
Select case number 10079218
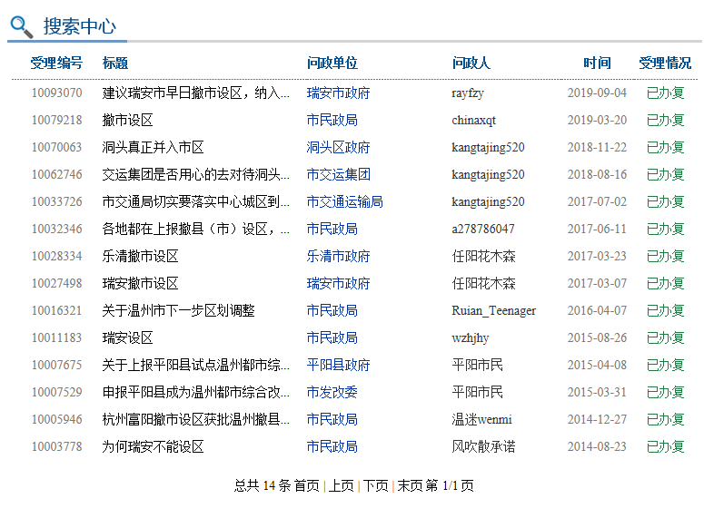57,120
